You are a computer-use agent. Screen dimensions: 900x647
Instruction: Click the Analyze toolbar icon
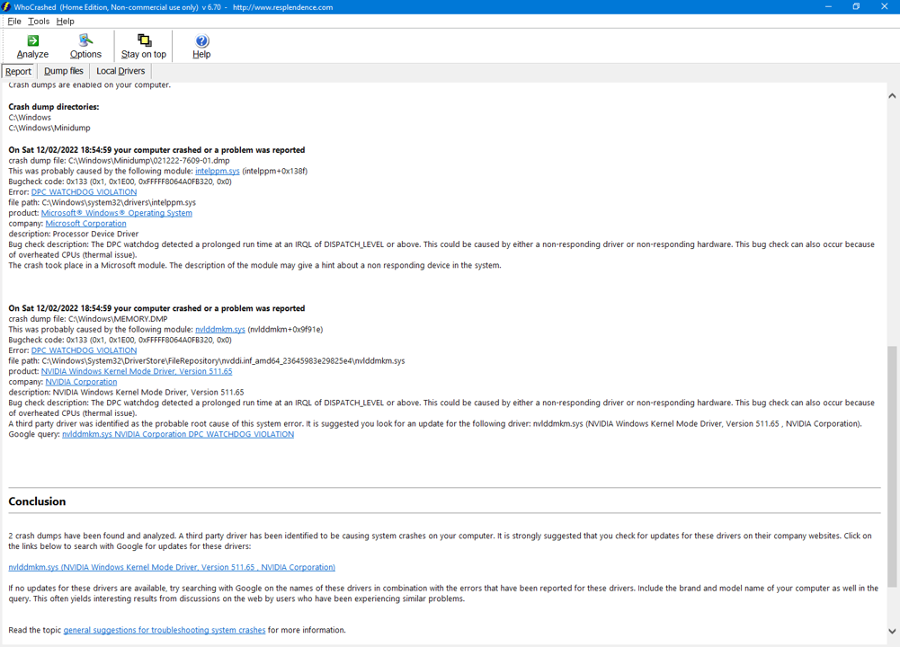point(32,40)
